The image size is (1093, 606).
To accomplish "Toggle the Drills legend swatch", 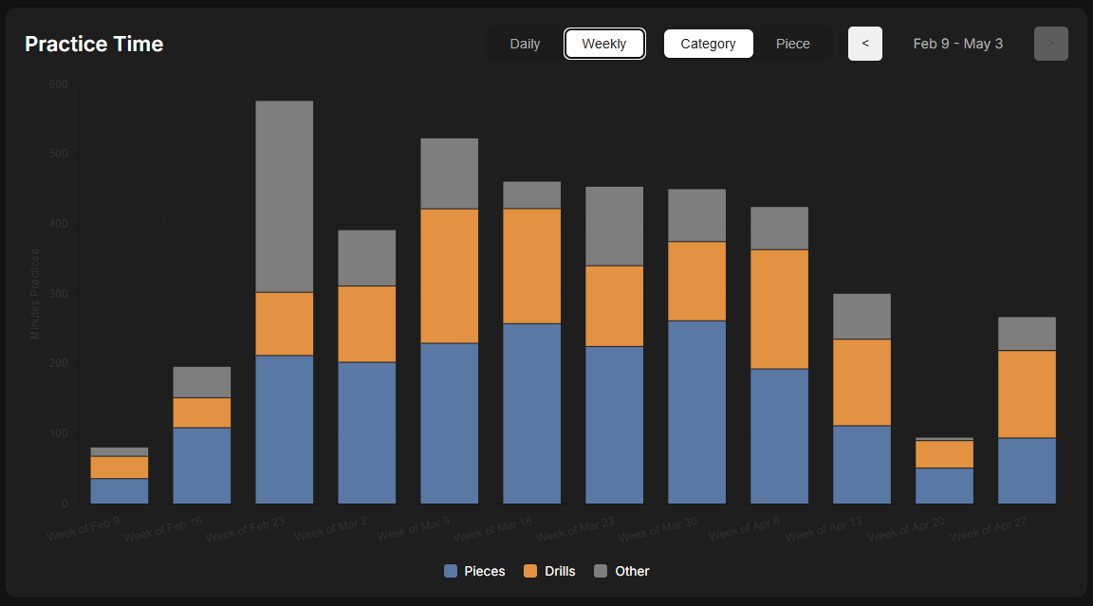I will pos(530,571).
